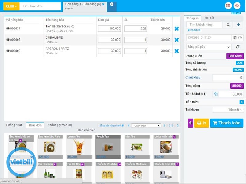Click the customer search magnifier icon

pos(228,25)
